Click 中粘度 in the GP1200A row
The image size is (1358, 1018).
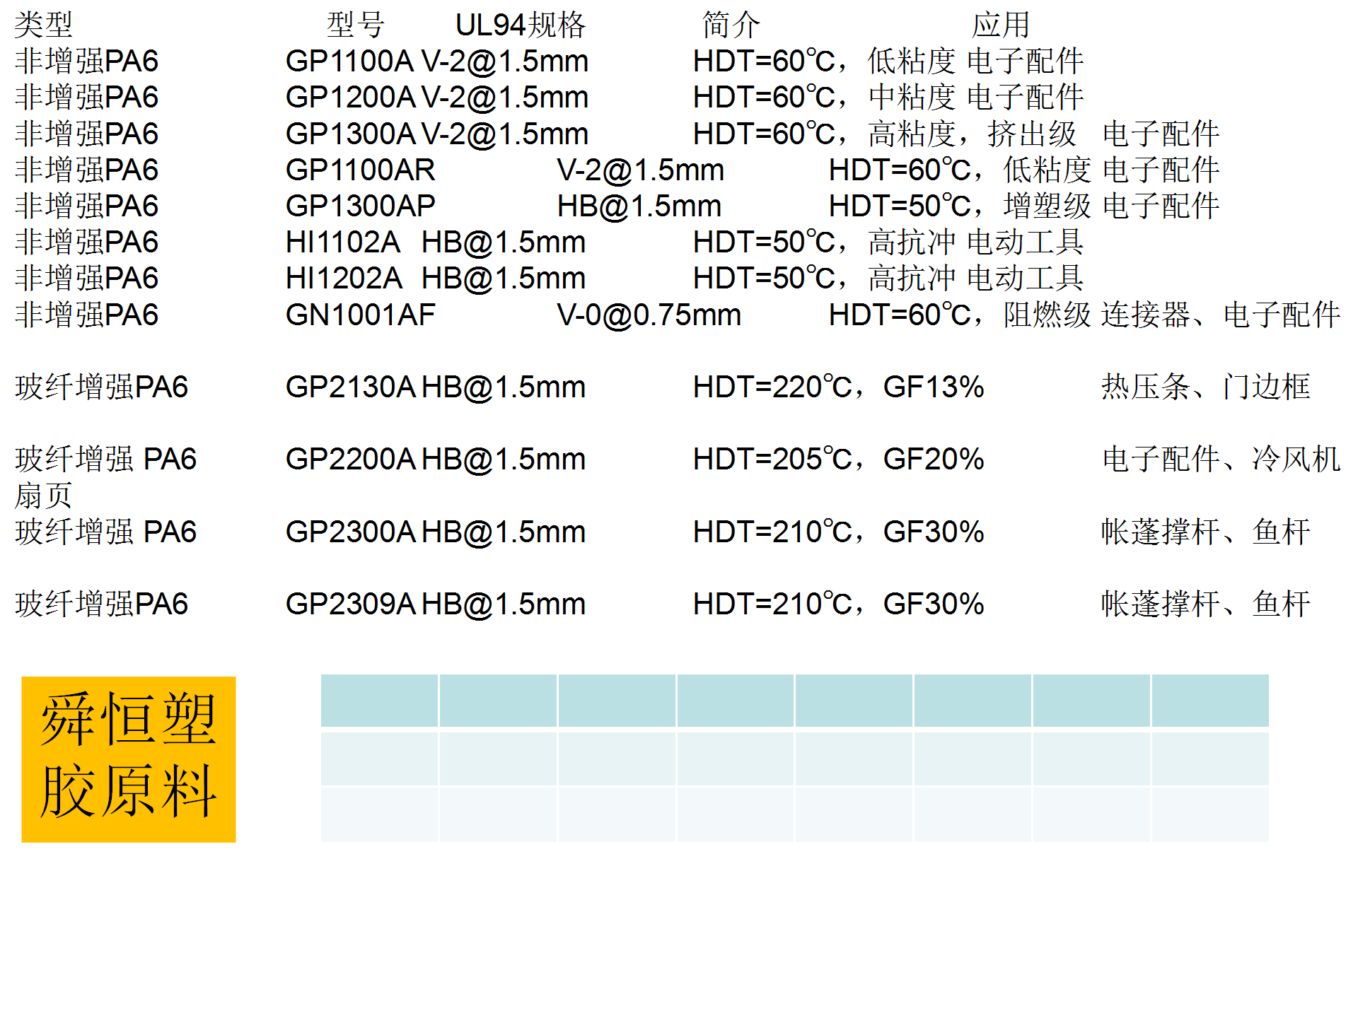[912, 98]
